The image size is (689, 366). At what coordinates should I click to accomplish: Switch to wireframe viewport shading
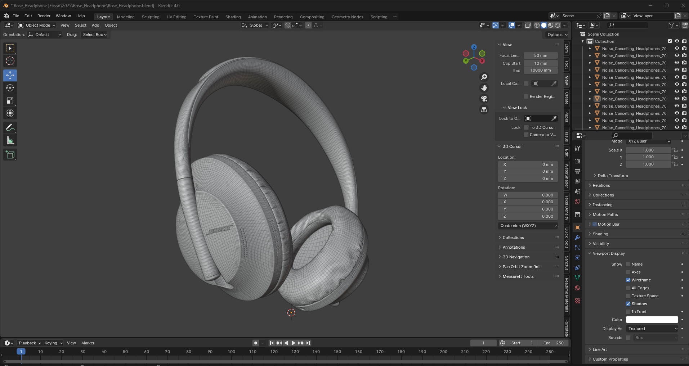[x=537, y=25]
